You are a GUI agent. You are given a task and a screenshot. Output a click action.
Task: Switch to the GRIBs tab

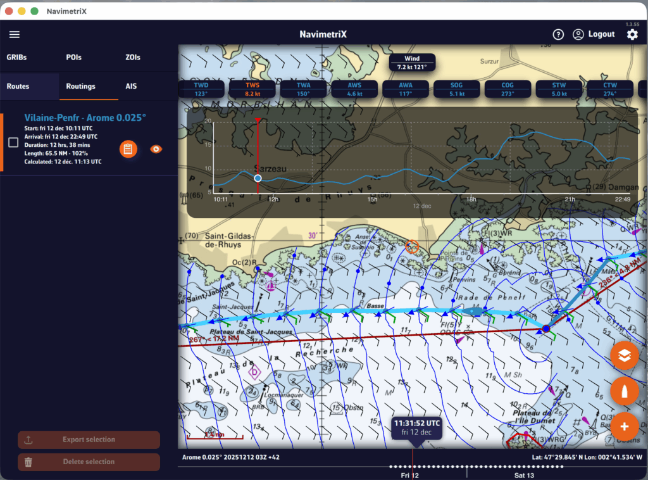click(x=17, y=57)
